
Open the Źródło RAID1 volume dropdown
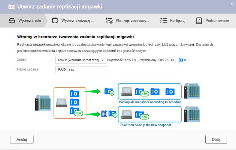click(x=81, y=60)
